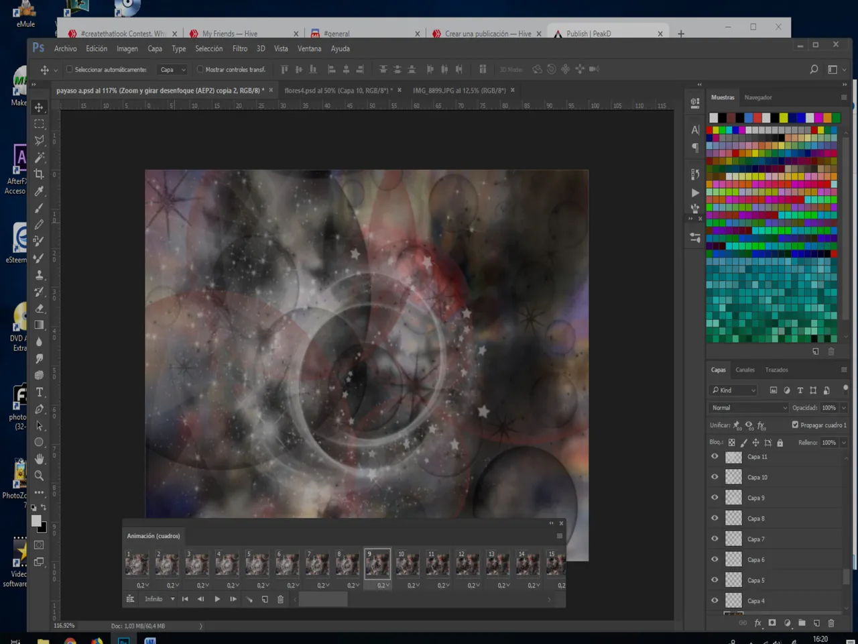Open the Filtro menu
858x644 pixels.
click(x=240, y=49)
